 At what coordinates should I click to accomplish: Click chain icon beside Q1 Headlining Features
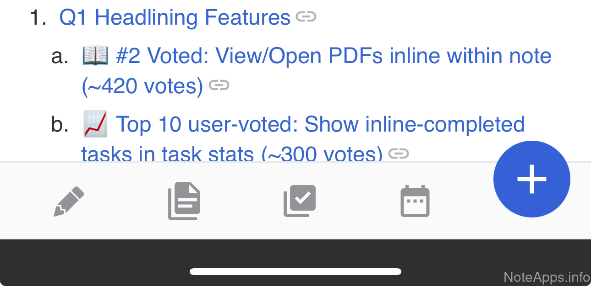[x=306, y=17]
